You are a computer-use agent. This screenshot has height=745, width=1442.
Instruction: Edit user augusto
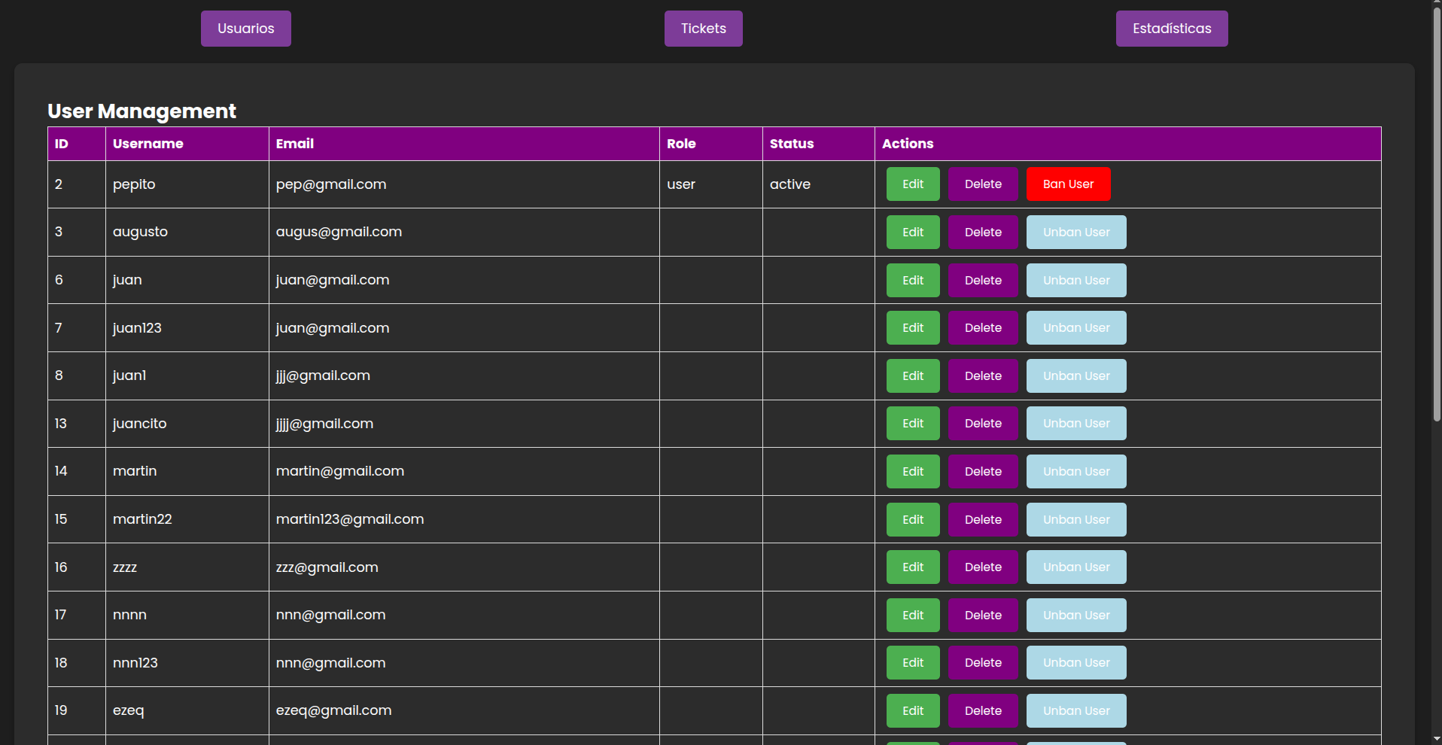(913, 233)
